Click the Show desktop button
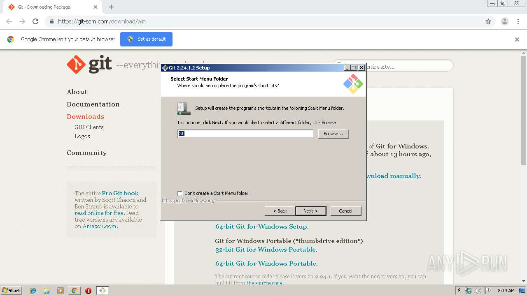 click(522, 291)
